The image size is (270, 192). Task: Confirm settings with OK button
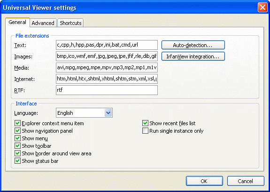pyautogui.click(x=204, y=181)
